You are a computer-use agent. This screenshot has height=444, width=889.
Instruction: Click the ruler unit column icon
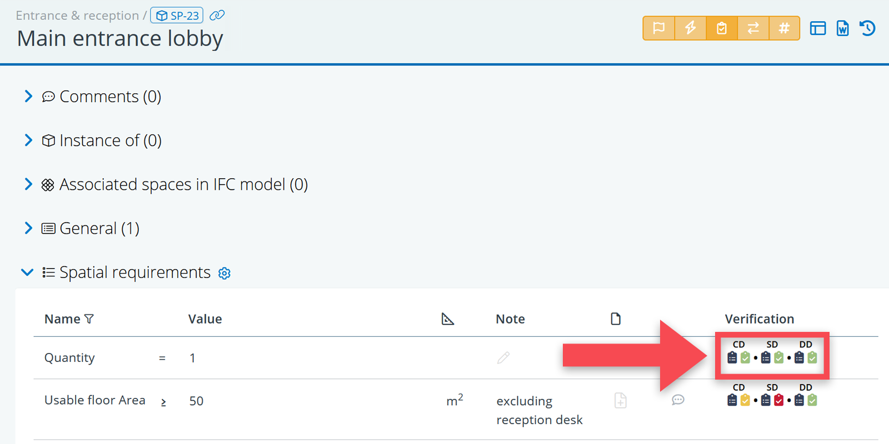pos(448,319)
